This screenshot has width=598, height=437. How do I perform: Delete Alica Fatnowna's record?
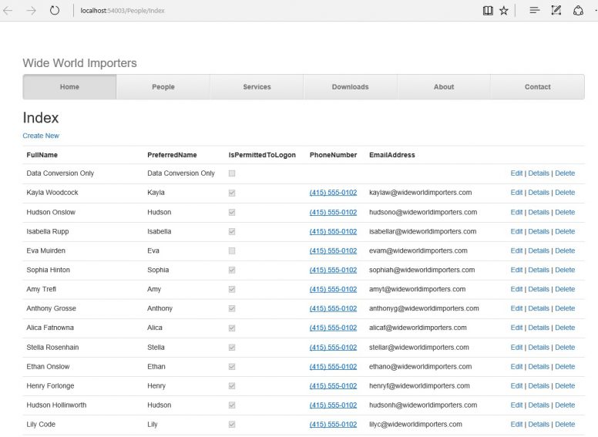[x=565, y=328]
